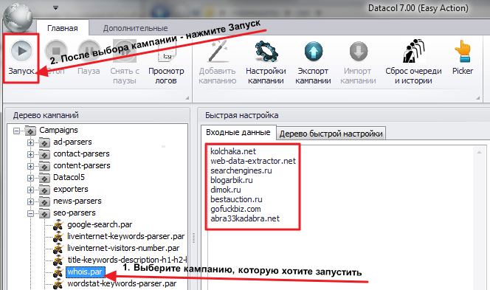Click the kolchaka.net input line

pos(233,151)
